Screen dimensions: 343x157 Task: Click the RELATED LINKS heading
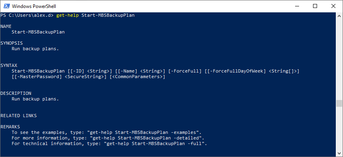tap(19, 116)
